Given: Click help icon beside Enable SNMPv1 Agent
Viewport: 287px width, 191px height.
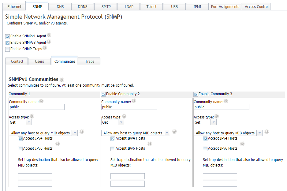Looking at the screenshot, I should pyautogui.click(x=49, y=36).
